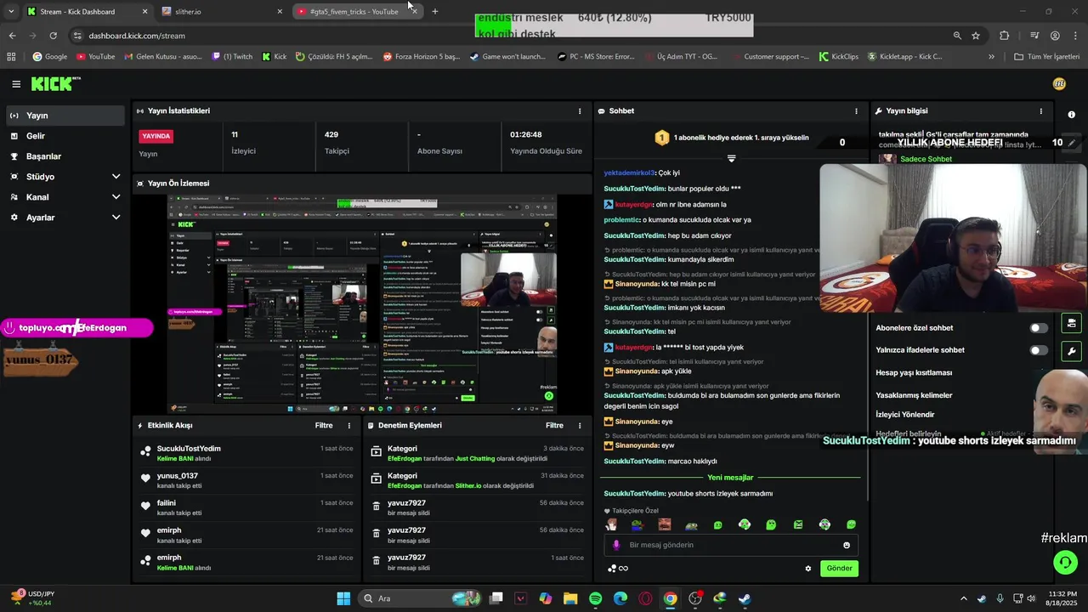Open Steam from the taskbar
Viewport: 1088px width, 612px height.
click(745, 598)
